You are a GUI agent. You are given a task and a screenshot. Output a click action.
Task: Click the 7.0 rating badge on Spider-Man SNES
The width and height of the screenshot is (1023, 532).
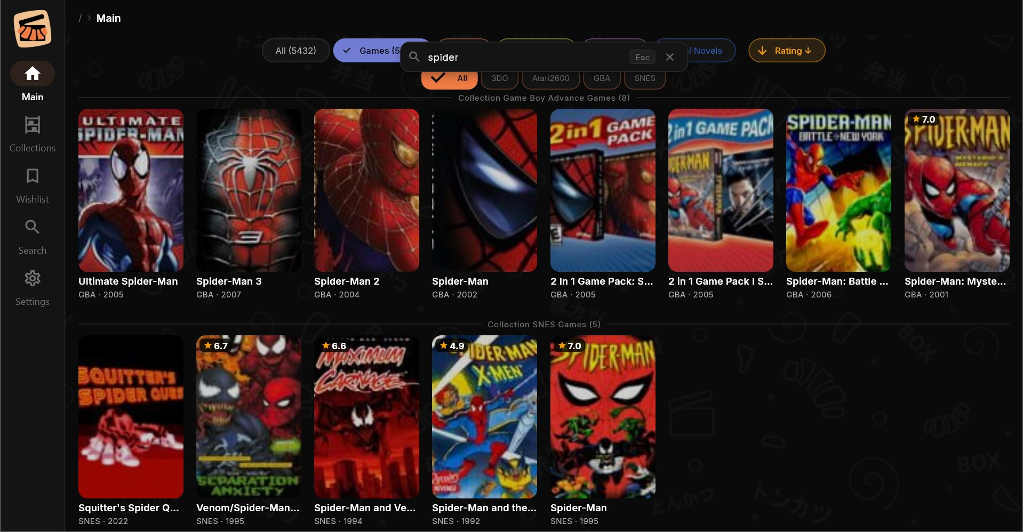[x=570, y=345]
